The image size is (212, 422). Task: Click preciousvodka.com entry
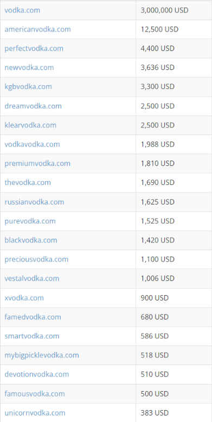pyautogui.click(x=36, y=259)
